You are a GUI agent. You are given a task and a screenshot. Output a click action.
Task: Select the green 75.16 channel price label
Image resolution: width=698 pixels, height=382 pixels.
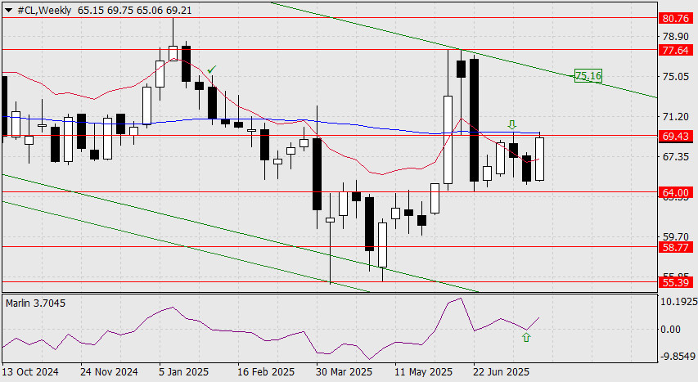coord(588,76)
